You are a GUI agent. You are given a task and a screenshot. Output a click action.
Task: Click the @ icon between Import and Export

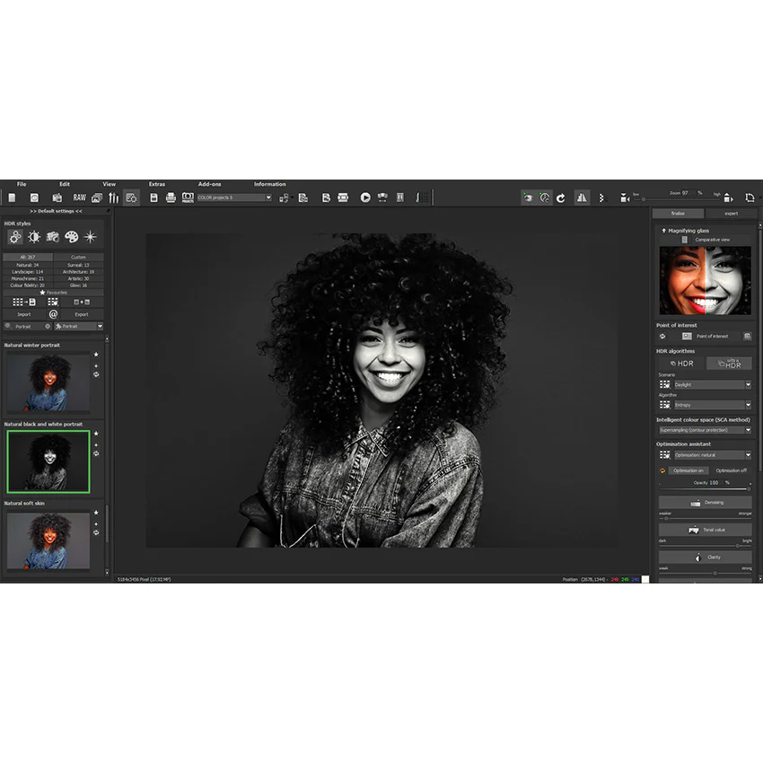click(x=53, y=314)
